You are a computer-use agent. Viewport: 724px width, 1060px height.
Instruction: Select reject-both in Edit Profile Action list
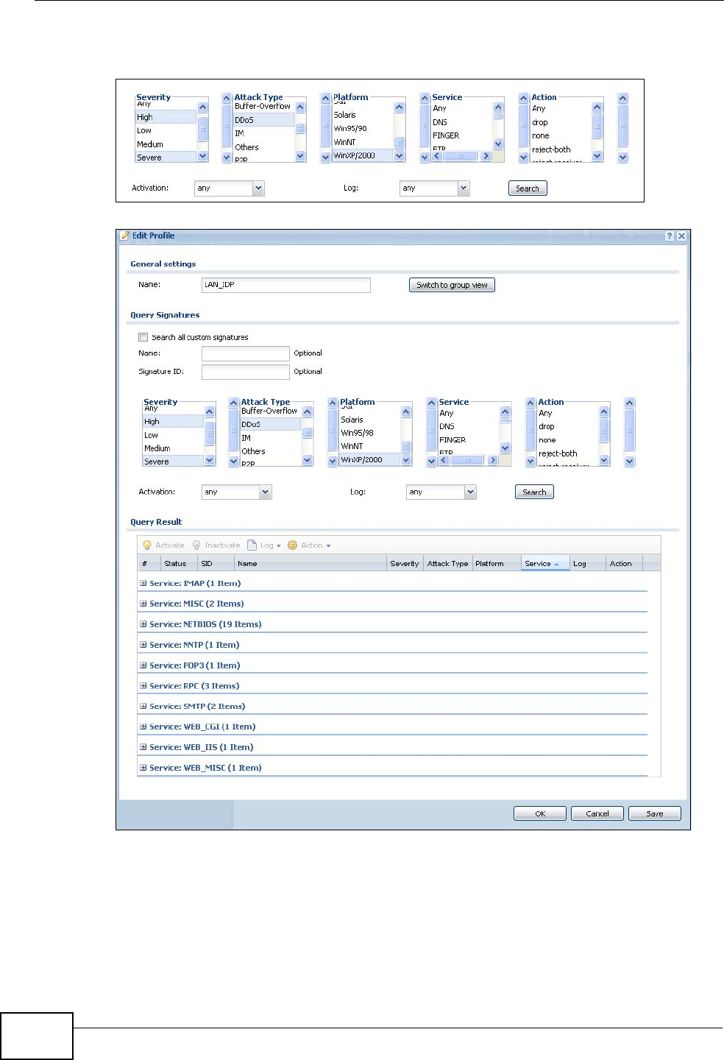point(567,453)
